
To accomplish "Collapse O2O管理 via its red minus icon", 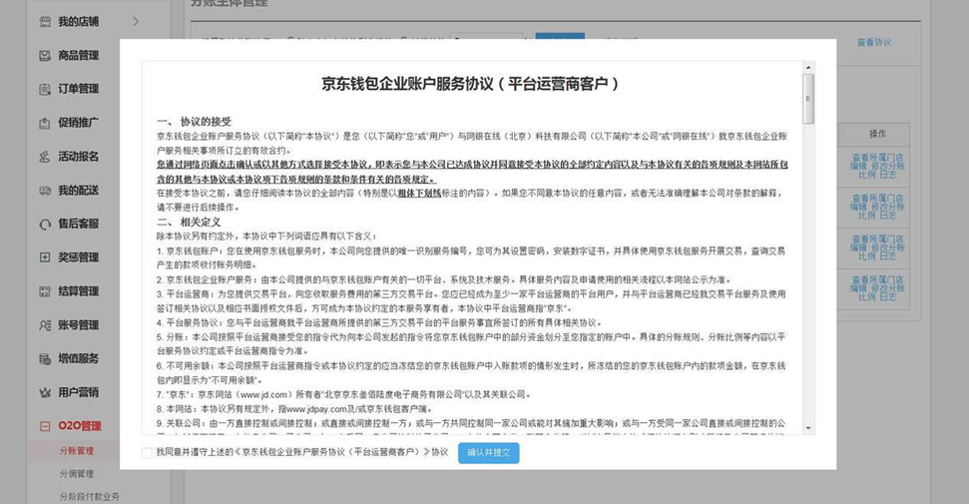I will [45, 426].
